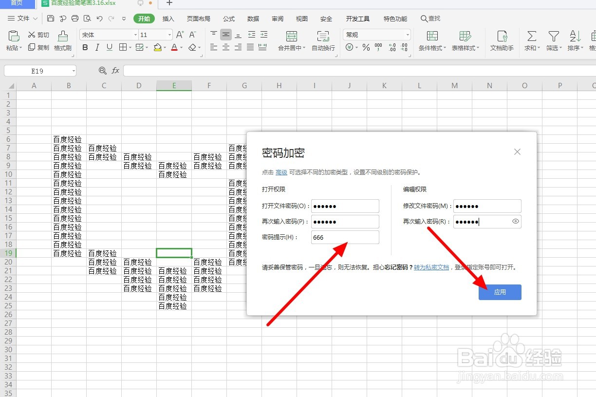Click the font color A swatch
596x397 pixels.
[x=174, y=47]
